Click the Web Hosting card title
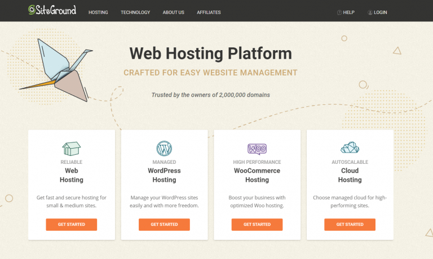 (72, 175)
